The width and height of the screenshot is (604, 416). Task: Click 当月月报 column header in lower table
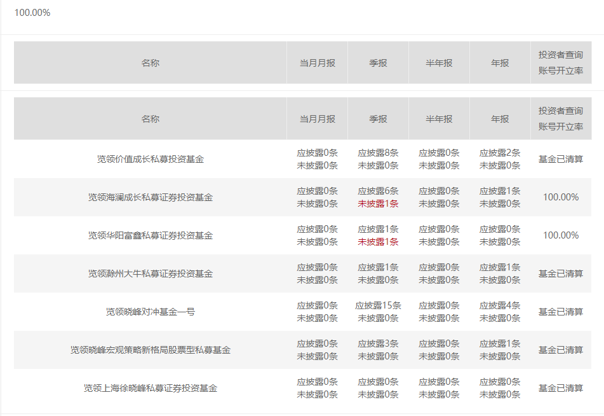click(x=318, y=119)
